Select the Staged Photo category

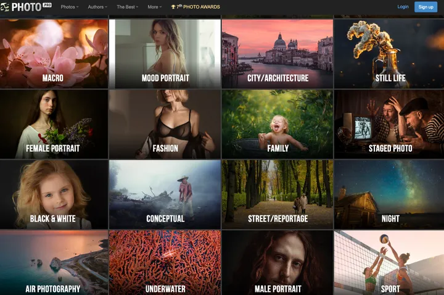click(x=389, y=124)
